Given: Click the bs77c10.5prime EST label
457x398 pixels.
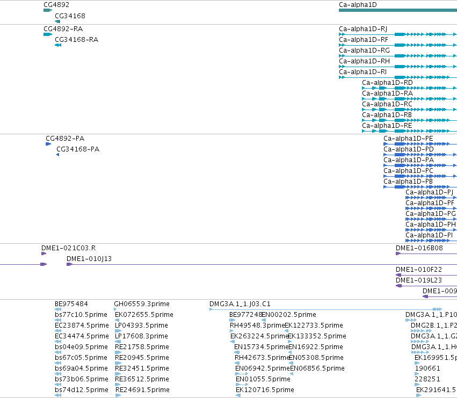Looking at the screenshot, I should (81, 315).
